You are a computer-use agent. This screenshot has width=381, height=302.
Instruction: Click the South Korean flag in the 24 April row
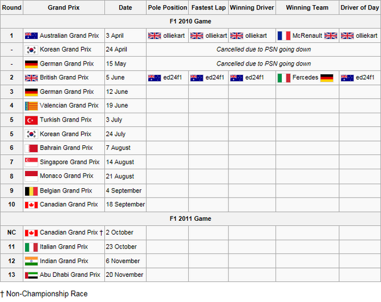(x=31, y=50)
